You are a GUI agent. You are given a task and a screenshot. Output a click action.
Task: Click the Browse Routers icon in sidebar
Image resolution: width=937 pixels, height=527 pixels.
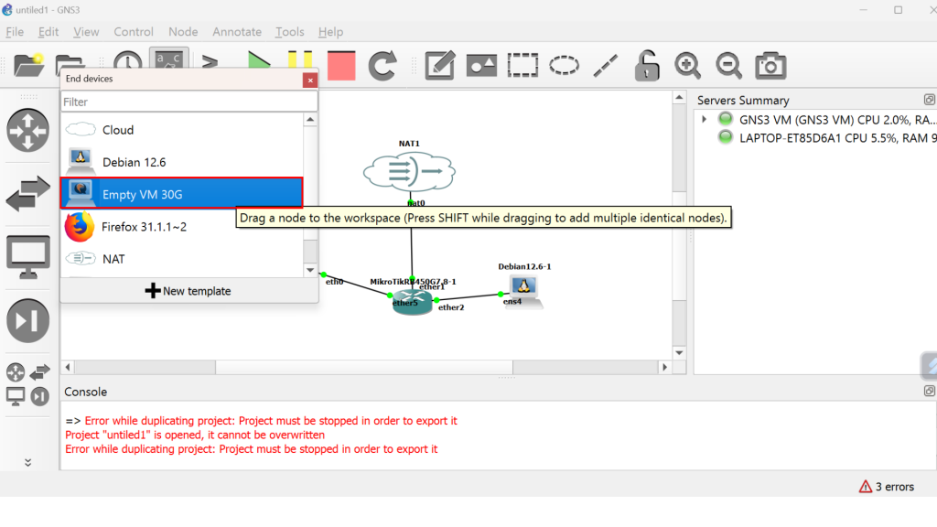tap(28, 131)
